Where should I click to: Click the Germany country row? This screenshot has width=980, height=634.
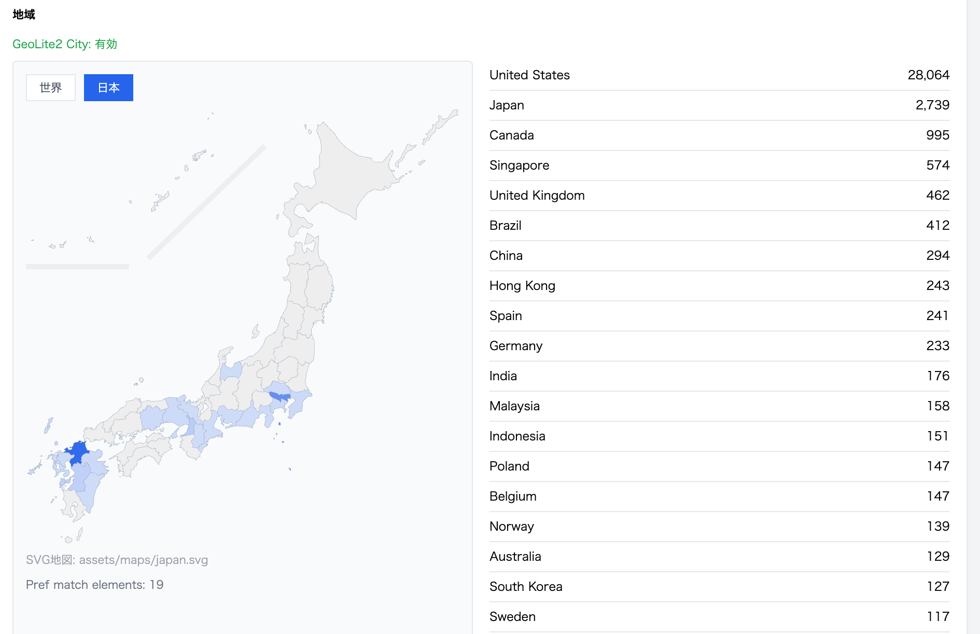point(719,346)
